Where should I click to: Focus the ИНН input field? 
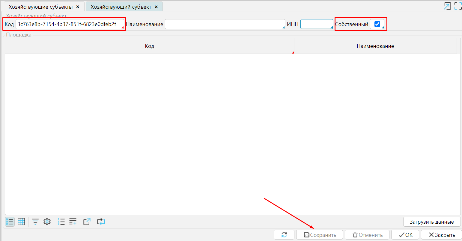pyautogui.click(x=316, y=24)
